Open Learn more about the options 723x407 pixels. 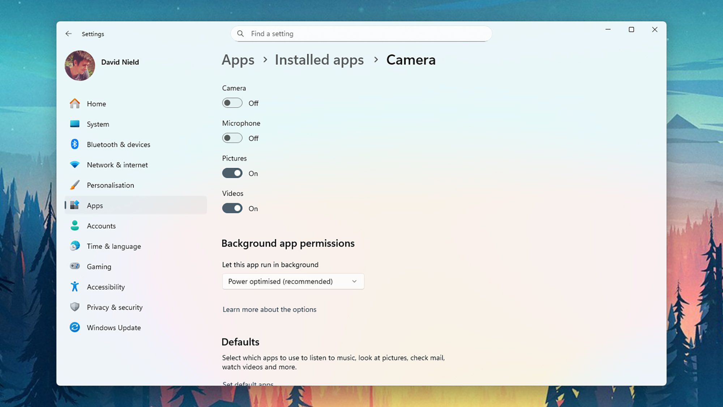point(269,310)
